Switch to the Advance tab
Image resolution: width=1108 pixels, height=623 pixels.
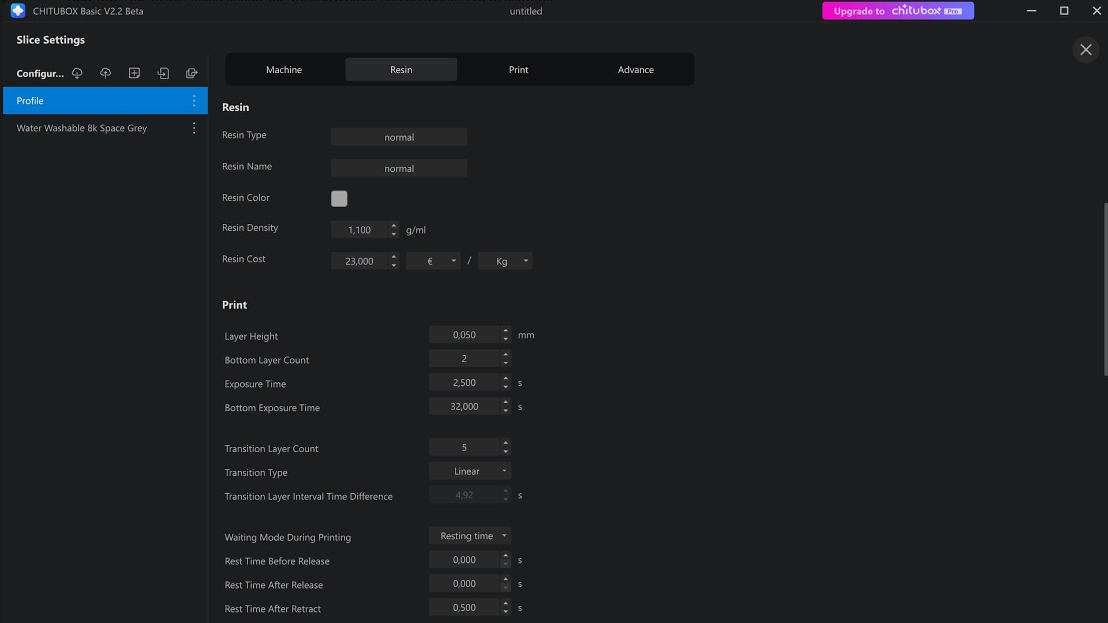click(x=635, y=70)
